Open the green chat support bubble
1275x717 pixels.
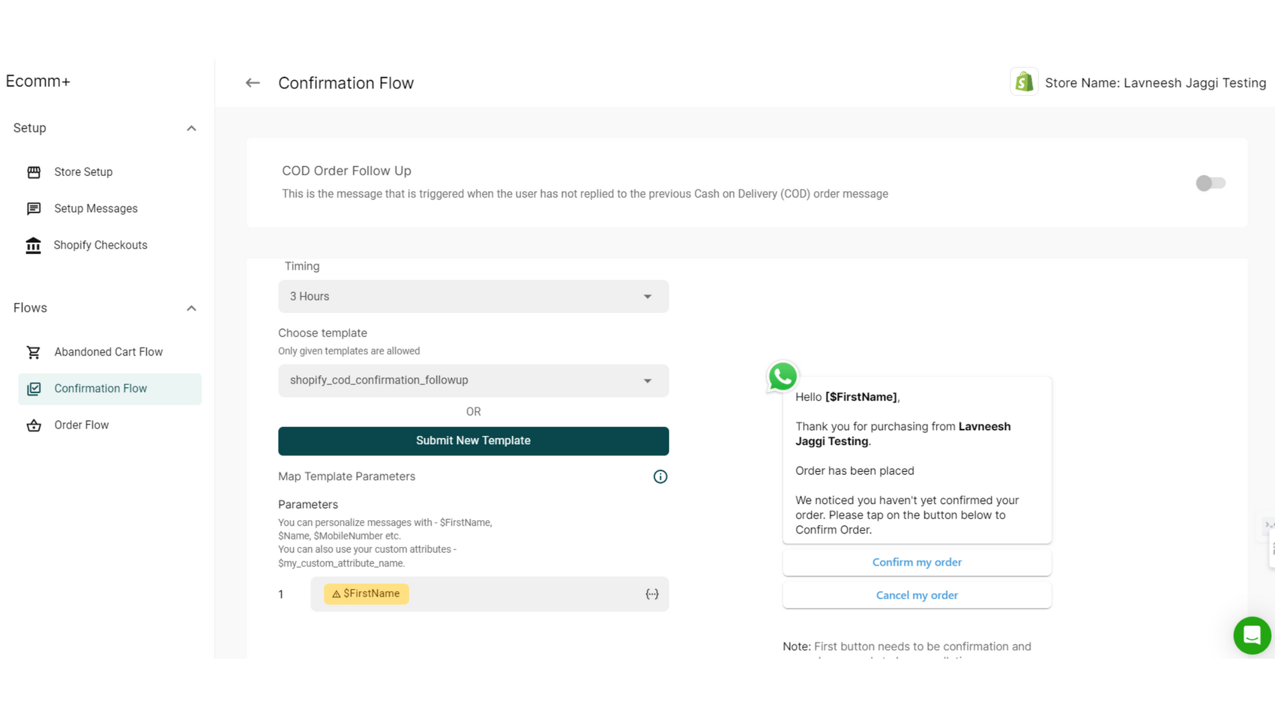coord(1251,635)
